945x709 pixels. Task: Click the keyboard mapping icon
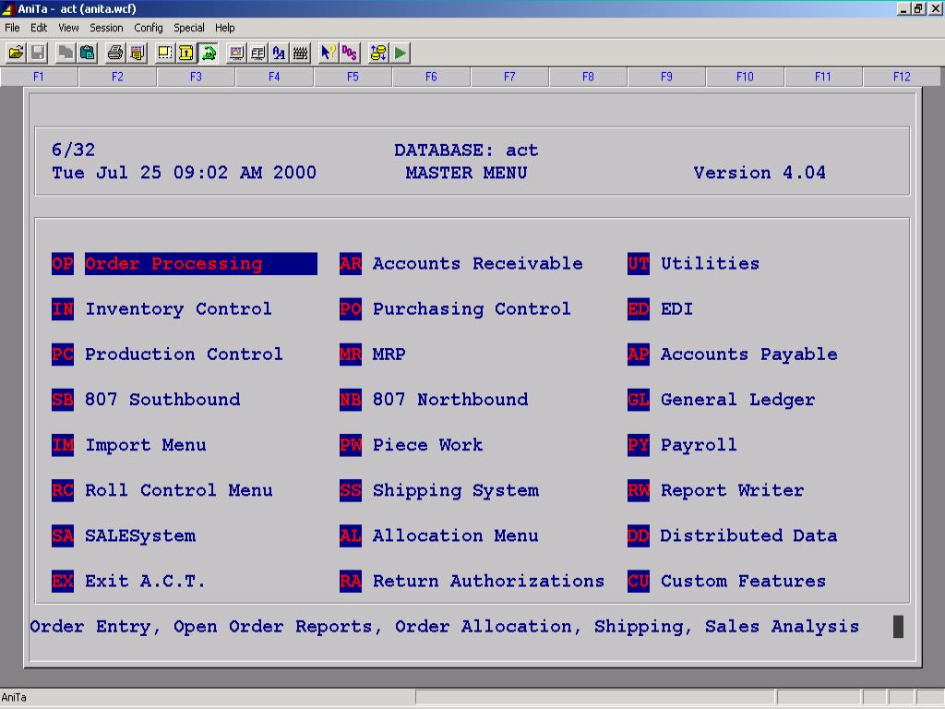tap(301, 53)
